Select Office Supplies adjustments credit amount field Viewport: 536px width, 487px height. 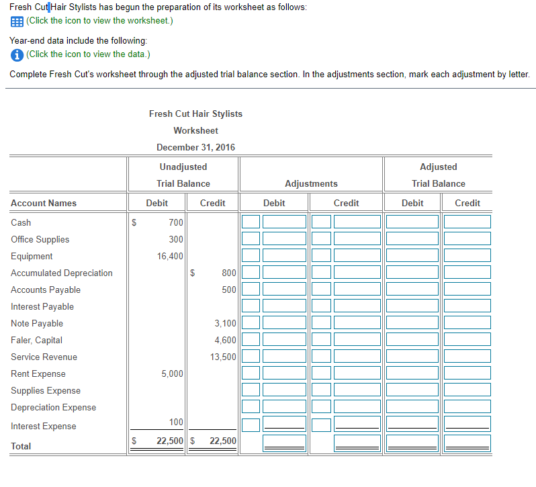tap(357, 238)
